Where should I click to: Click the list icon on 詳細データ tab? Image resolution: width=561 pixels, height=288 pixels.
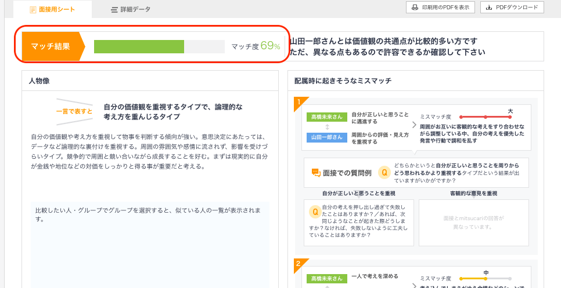coord(114,10)
